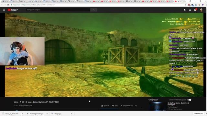Open the Strel's Frag Movie title link
Viewport: 207px width, 116px height.
[x=178, y=104]
